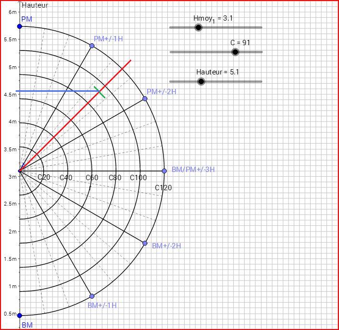This screenshot has height=330, width=339.
Task: Select the BM point at bottom of axis
Action: pos(20,316)
